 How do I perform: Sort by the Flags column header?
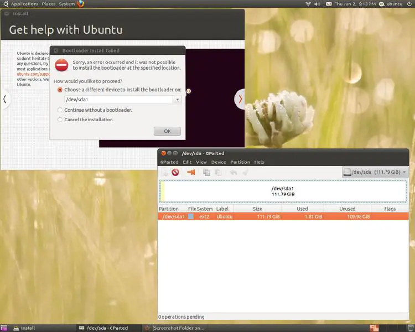coord(390,209)
